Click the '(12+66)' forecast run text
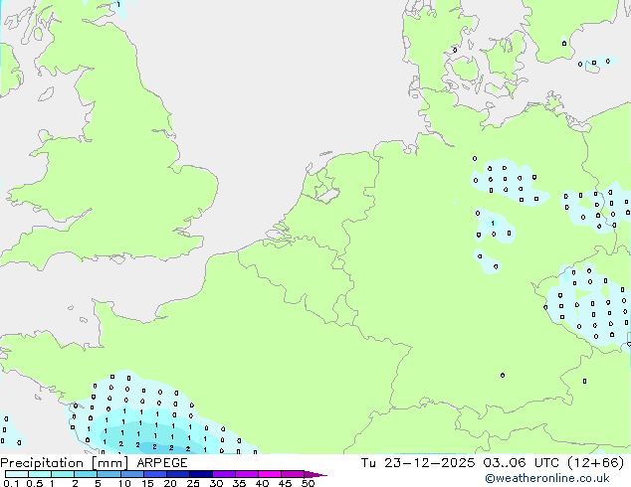The image size is (631, 487). pos(596,463)
